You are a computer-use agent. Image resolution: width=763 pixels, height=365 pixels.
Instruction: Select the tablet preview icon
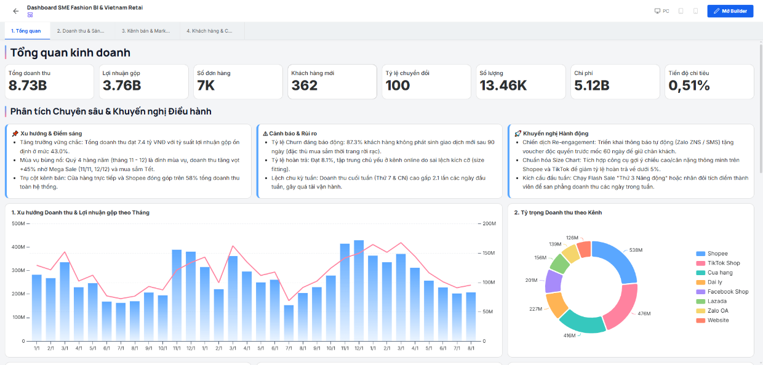681,11
